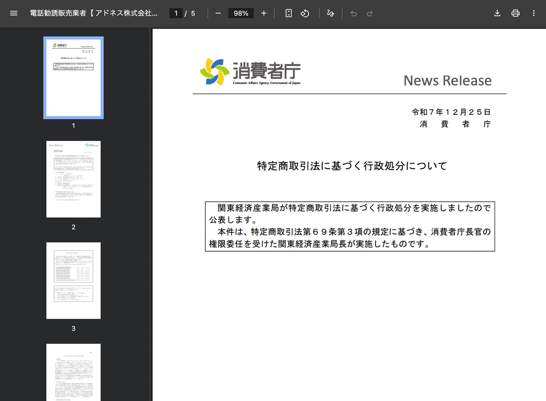Select page 1 thumbnail
Screen dimensions: 546x401
(x=73, y=78)
